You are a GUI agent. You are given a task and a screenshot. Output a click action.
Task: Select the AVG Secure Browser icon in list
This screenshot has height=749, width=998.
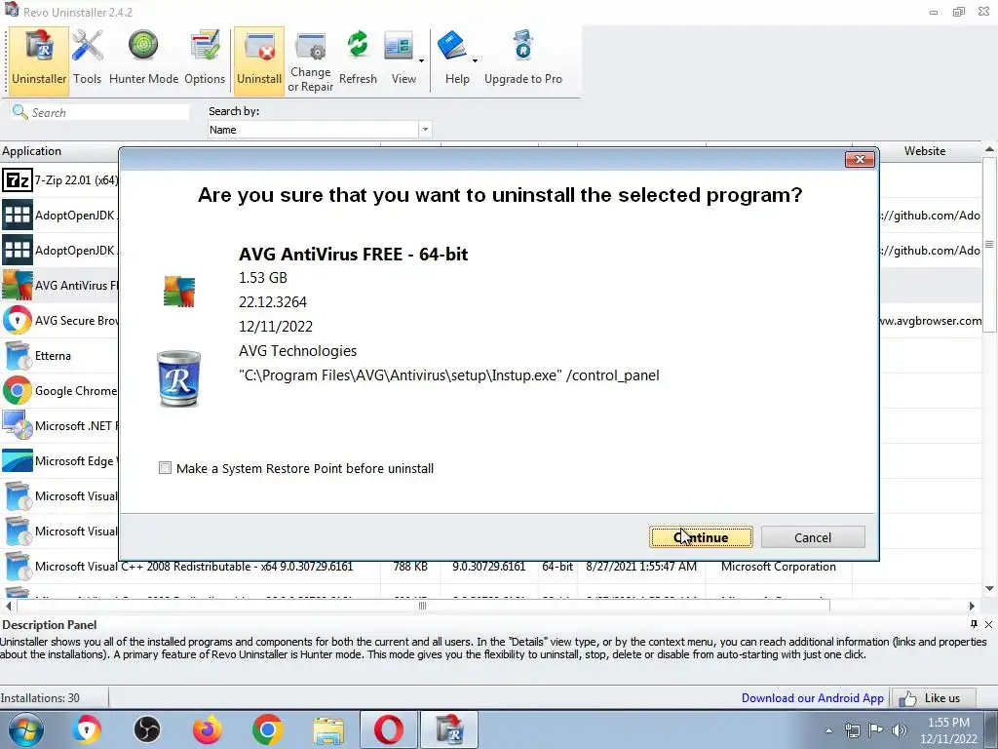point(18,320)
